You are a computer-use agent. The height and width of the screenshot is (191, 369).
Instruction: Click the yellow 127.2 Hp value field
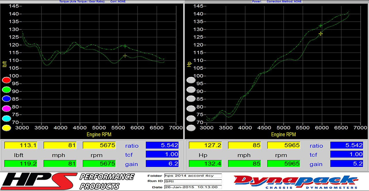coord(205,146)
